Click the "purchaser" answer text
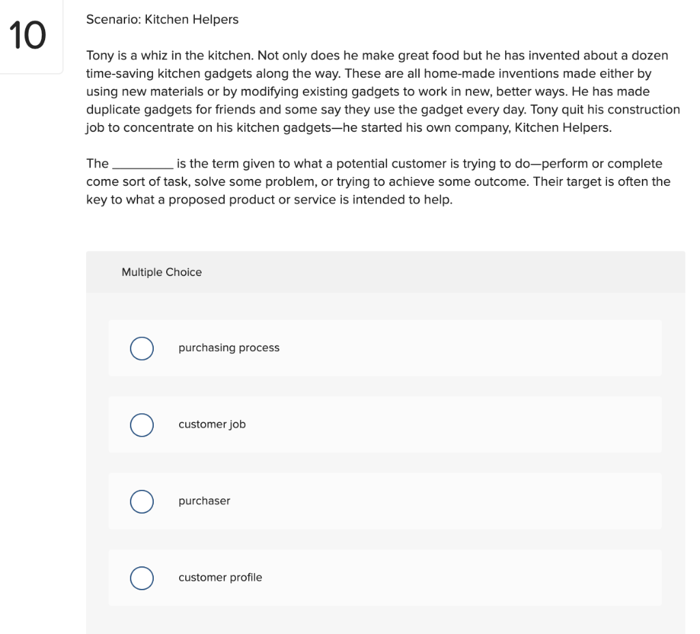 point(204,501)
